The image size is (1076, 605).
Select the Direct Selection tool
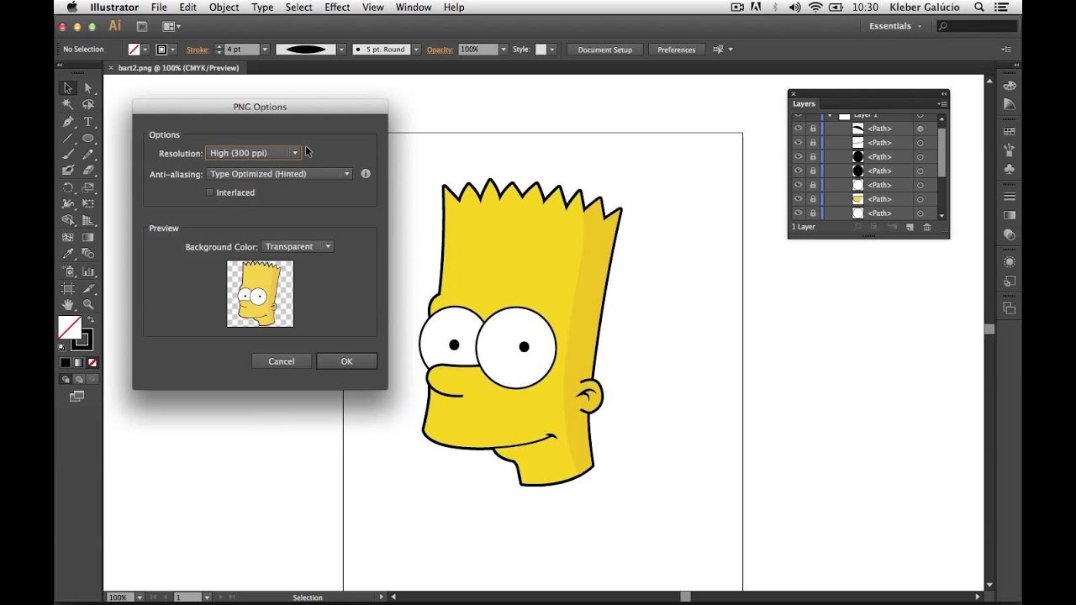coord(88,87)
